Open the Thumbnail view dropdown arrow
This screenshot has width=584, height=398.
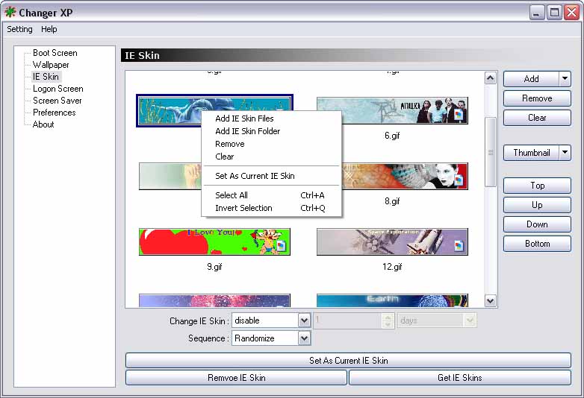[x=565, y=153]
